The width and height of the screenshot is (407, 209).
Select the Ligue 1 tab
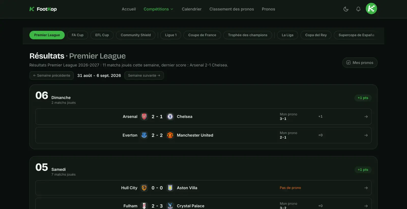[171, 35]
